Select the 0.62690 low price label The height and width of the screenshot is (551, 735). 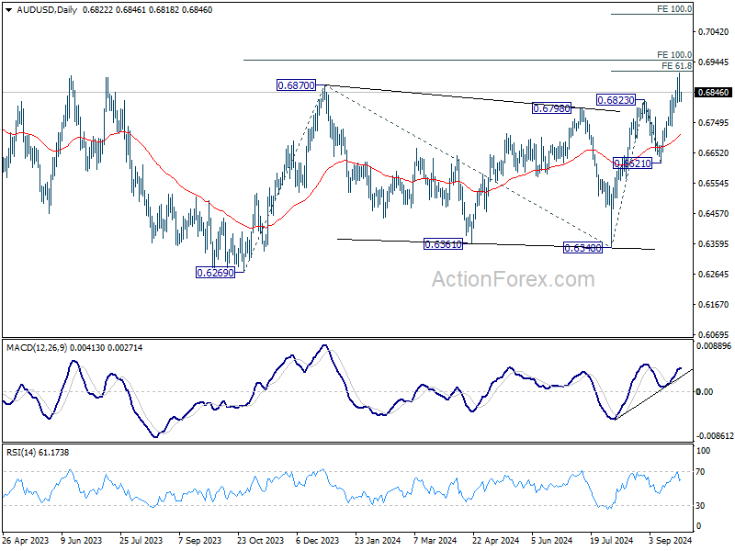click(x=215, y=273)
